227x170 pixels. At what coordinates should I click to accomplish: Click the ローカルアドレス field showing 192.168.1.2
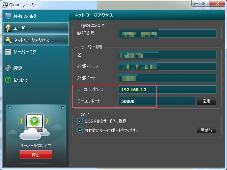[x=167, y=90]
